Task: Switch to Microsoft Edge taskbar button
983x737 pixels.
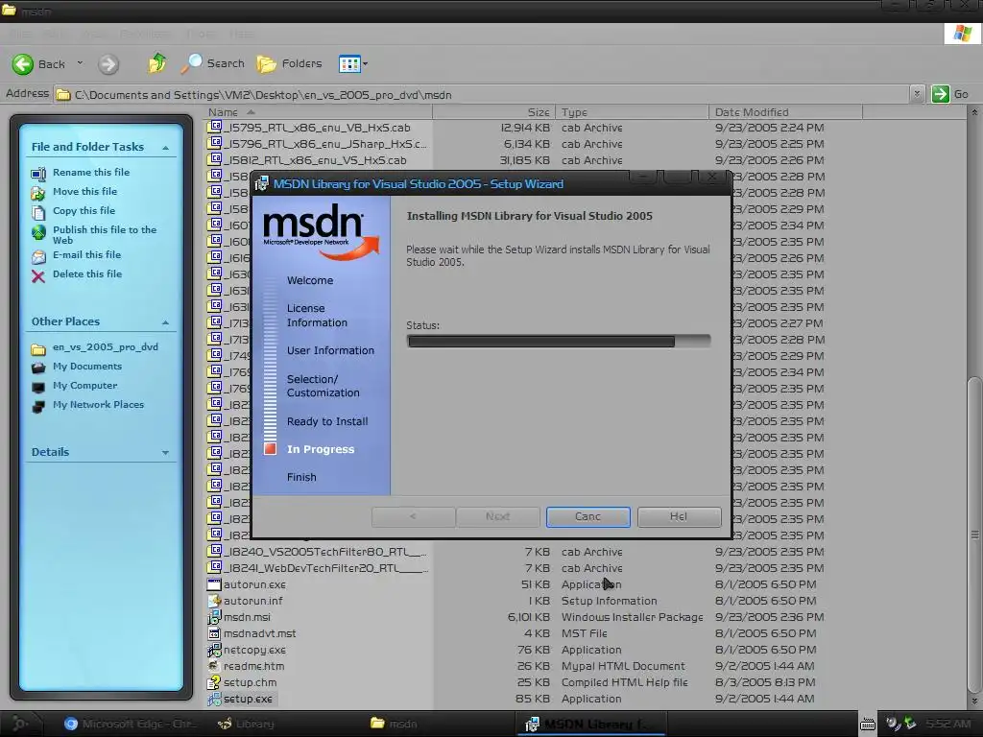Action: [130, 724]
